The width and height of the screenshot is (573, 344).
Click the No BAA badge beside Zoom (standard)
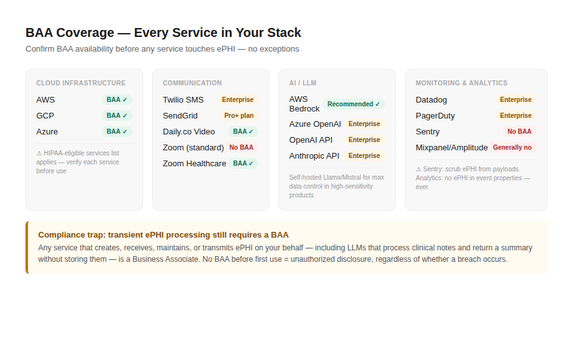click(x=241, y=148)
